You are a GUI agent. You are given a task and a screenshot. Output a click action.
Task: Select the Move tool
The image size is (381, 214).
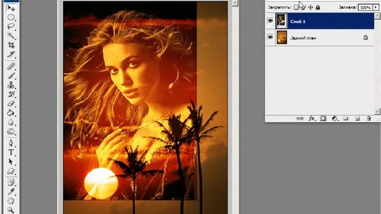(x=11, y=8)
